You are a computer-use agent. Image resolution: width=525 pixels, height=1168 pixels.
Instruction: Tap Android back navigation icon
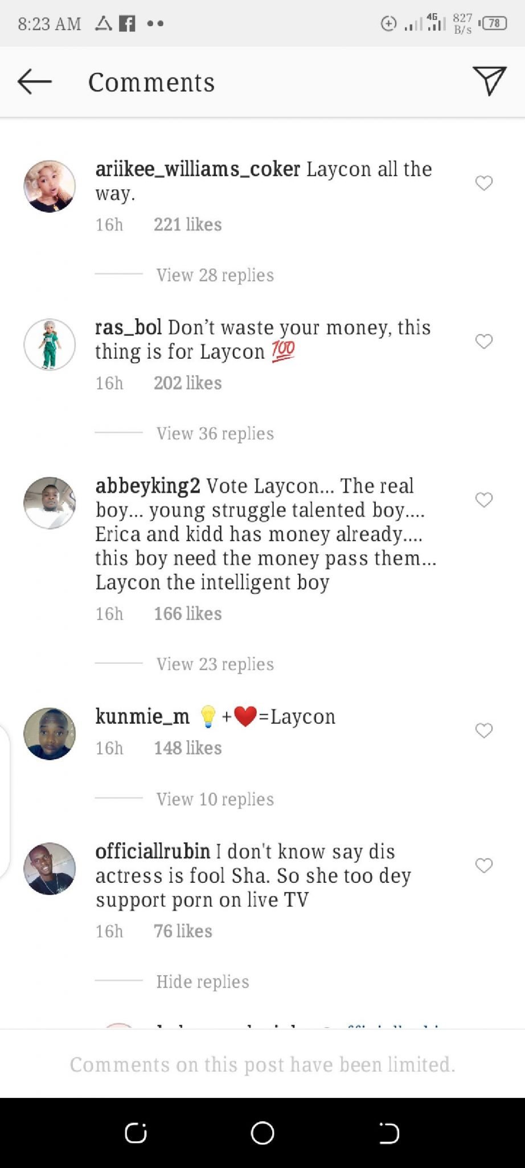coord(389,1133)
